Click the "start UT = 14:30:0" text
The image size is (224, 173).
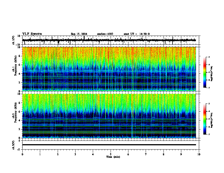[x=137, y=34]
